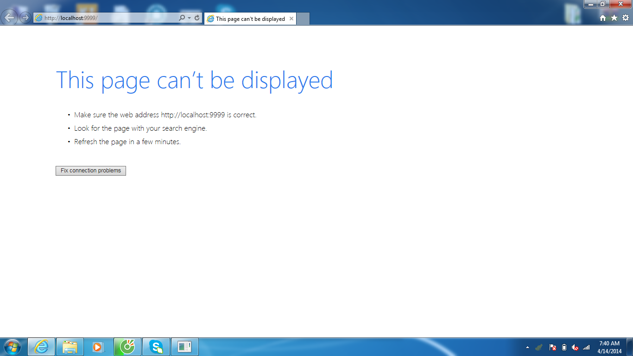Click the 'This page can't be displayed' heading
633x356 pixels.
(x=194, y=80)
